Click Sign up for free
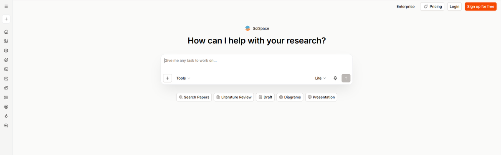 click(x=481, y=7)
